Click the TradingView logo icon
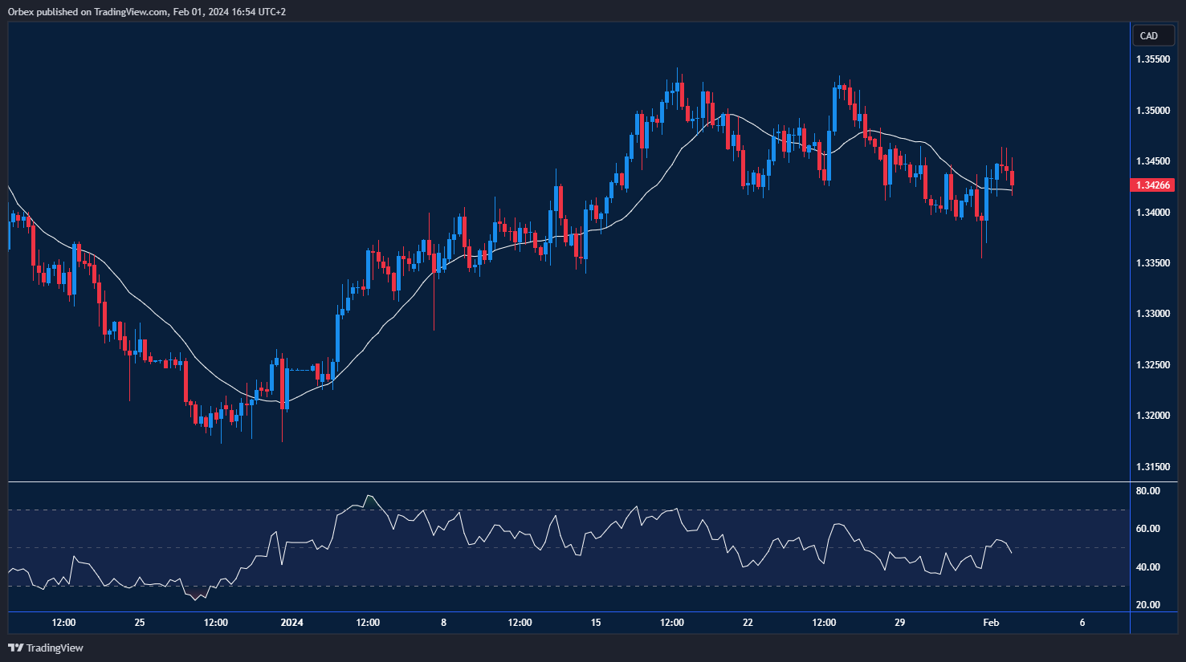This screenshot has height=662, width=1186. [15, 648]
